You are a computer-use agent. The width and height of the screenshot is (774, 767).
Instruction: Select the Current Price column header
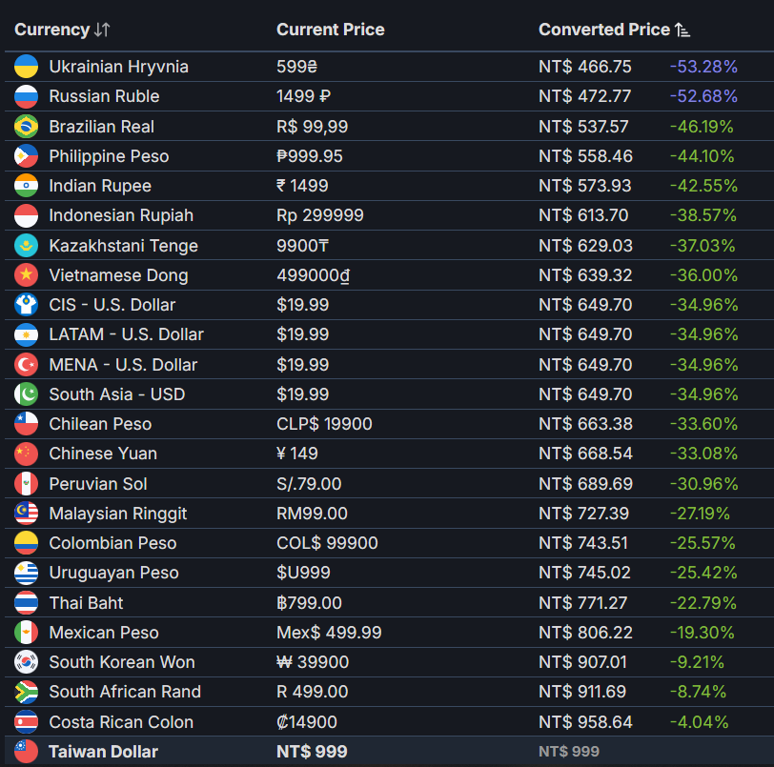330,30
